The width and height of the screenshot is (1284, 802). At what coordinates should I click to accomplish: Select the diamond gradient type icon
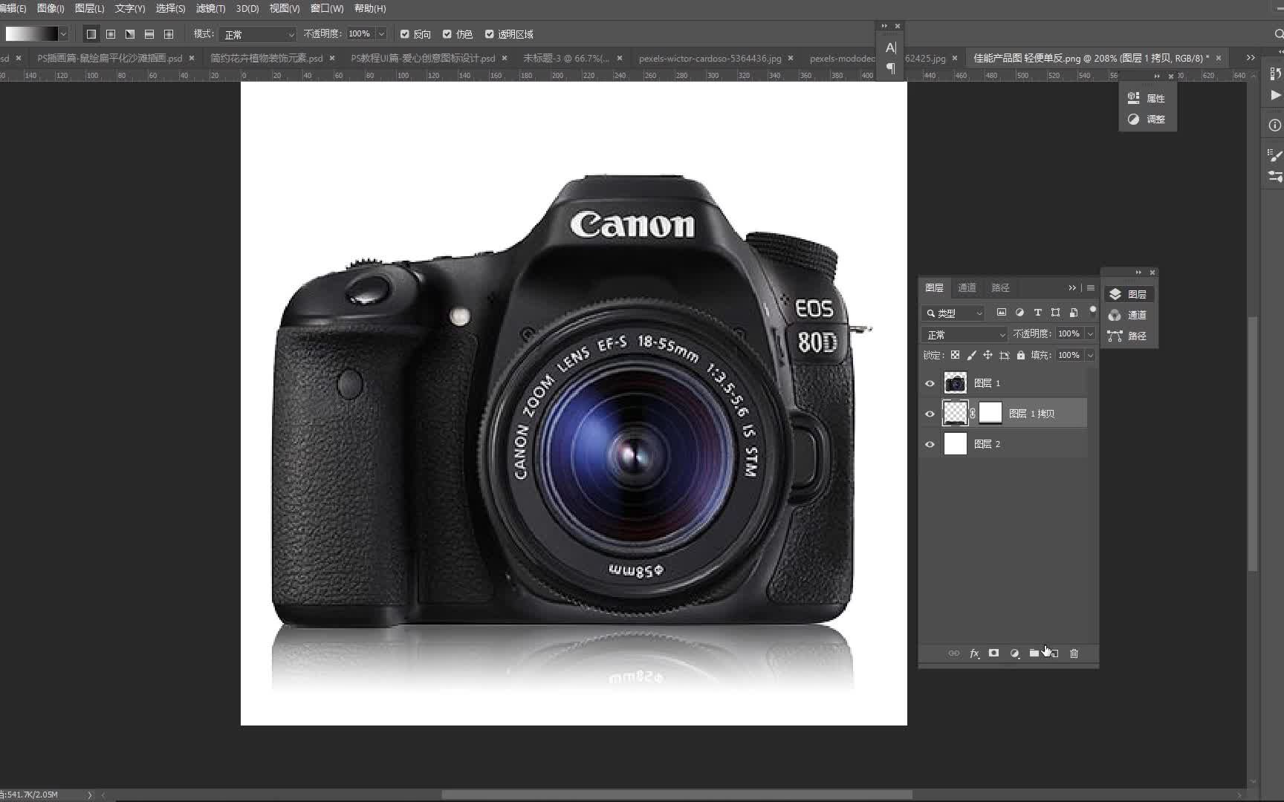pyautogui.click(x=169, y=34)
